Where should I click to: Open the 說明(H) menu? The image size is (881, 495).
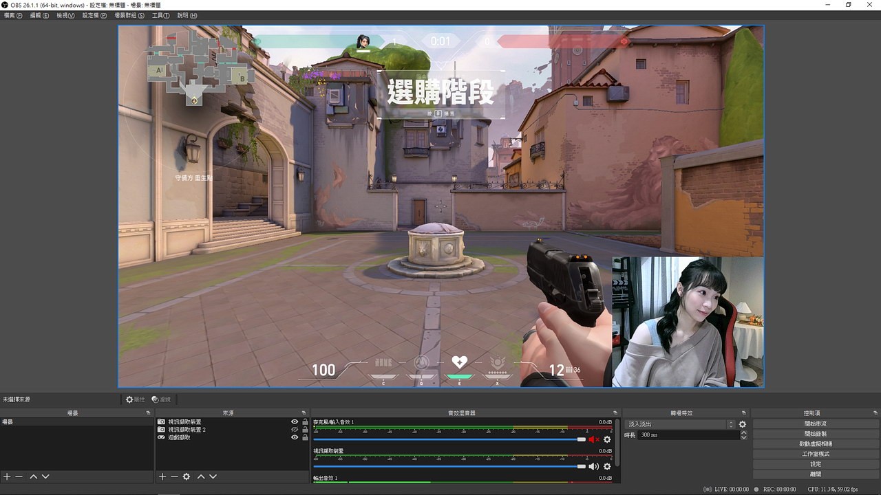(x=187, y=15)
